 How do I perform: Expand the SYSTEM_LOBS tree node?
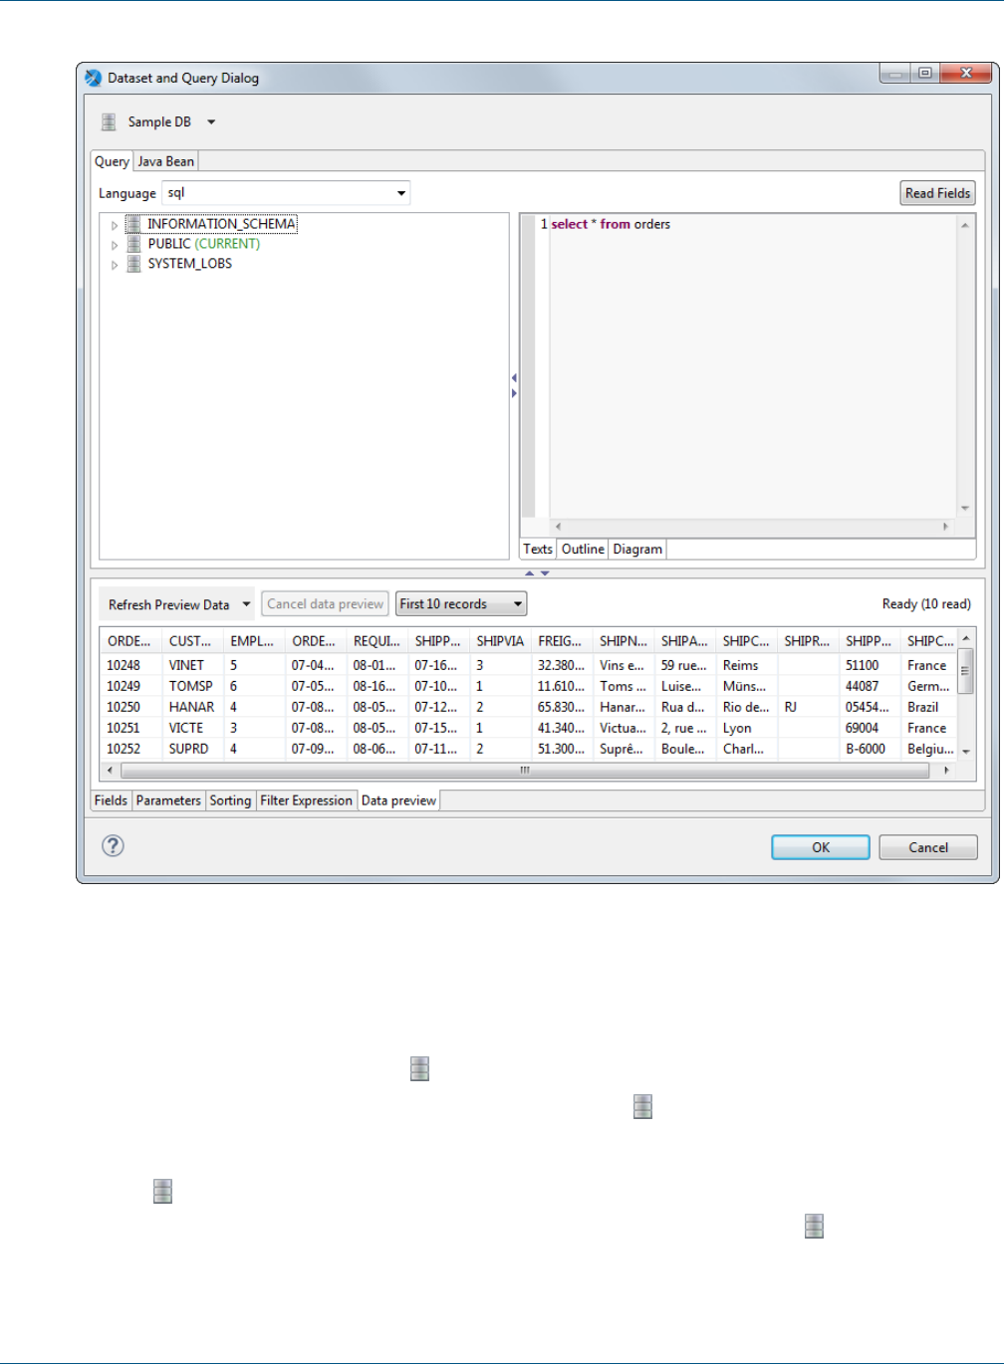115,265
